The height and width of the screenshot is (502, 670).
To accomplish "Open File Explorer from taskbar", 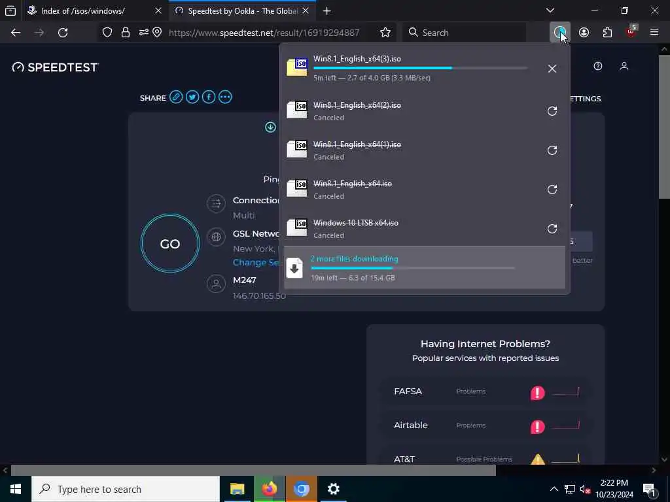I will click(237, 489).
